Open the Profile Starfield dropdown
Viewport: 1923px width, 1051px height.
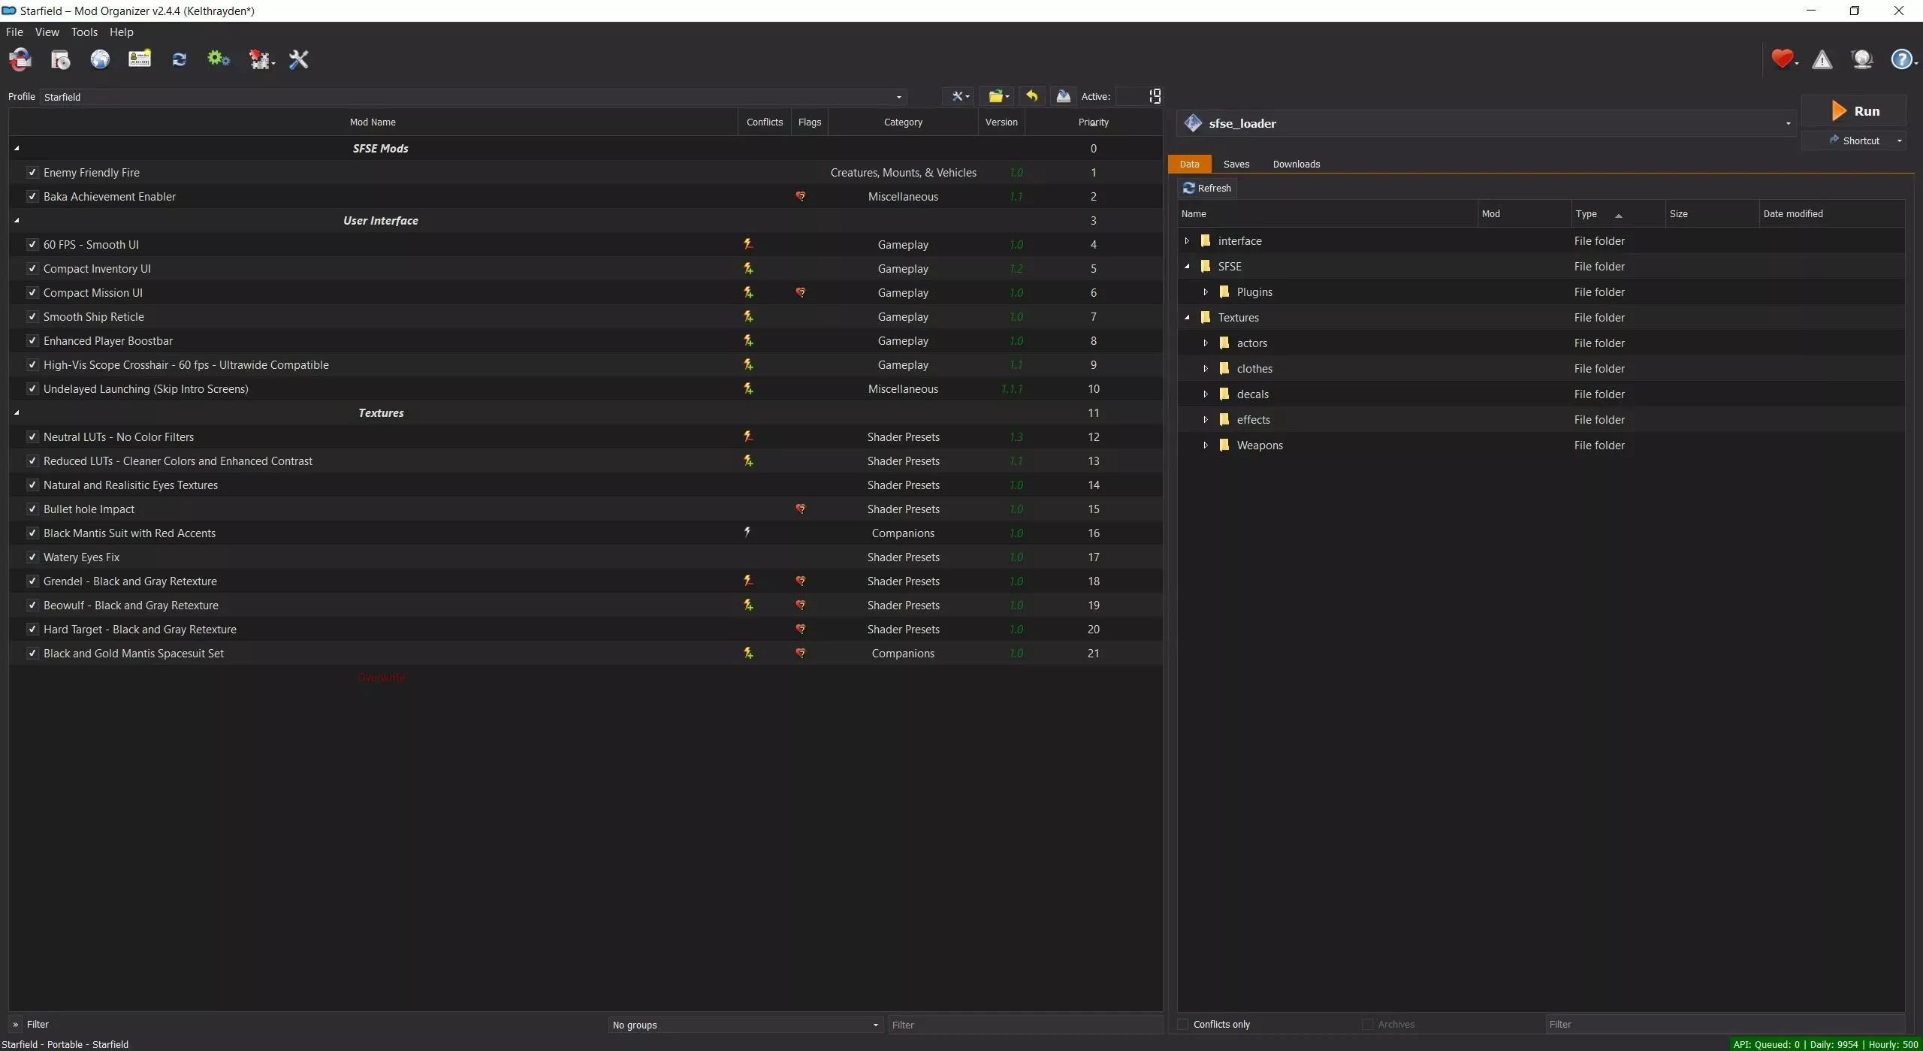pos(473,97)
